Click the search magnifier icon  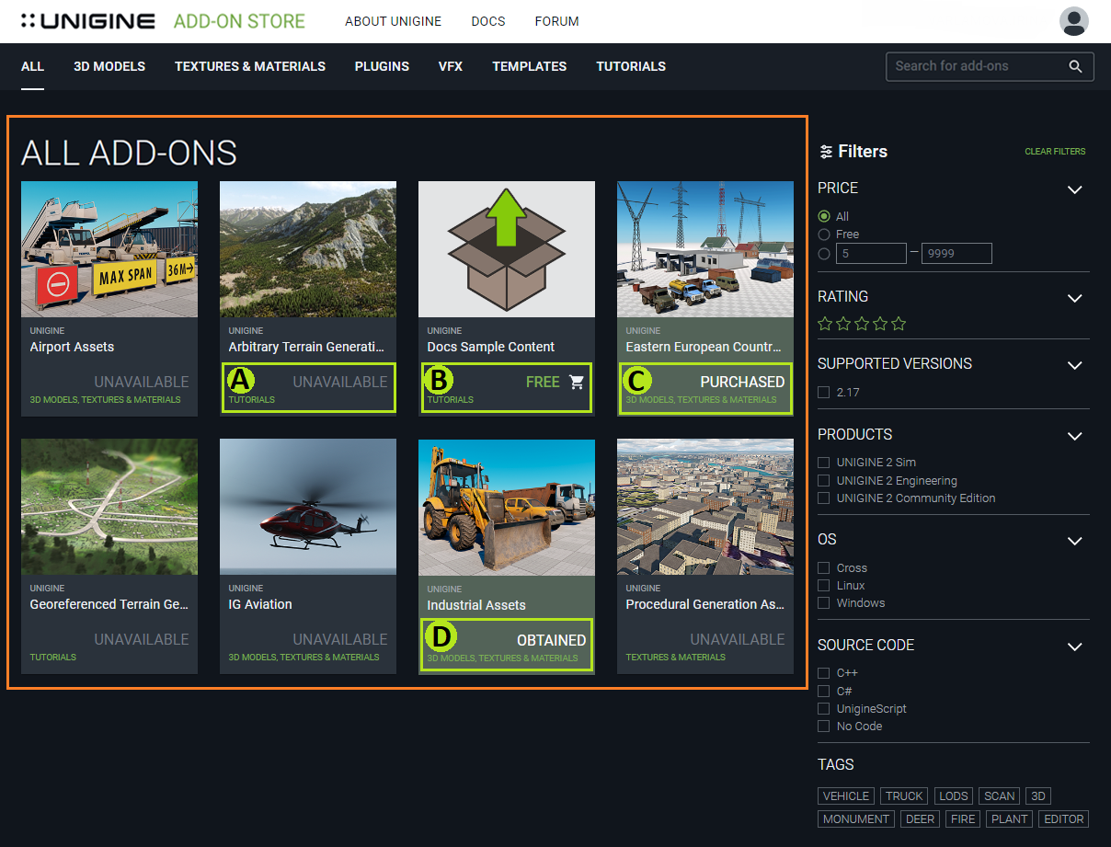click(1075, 66)
